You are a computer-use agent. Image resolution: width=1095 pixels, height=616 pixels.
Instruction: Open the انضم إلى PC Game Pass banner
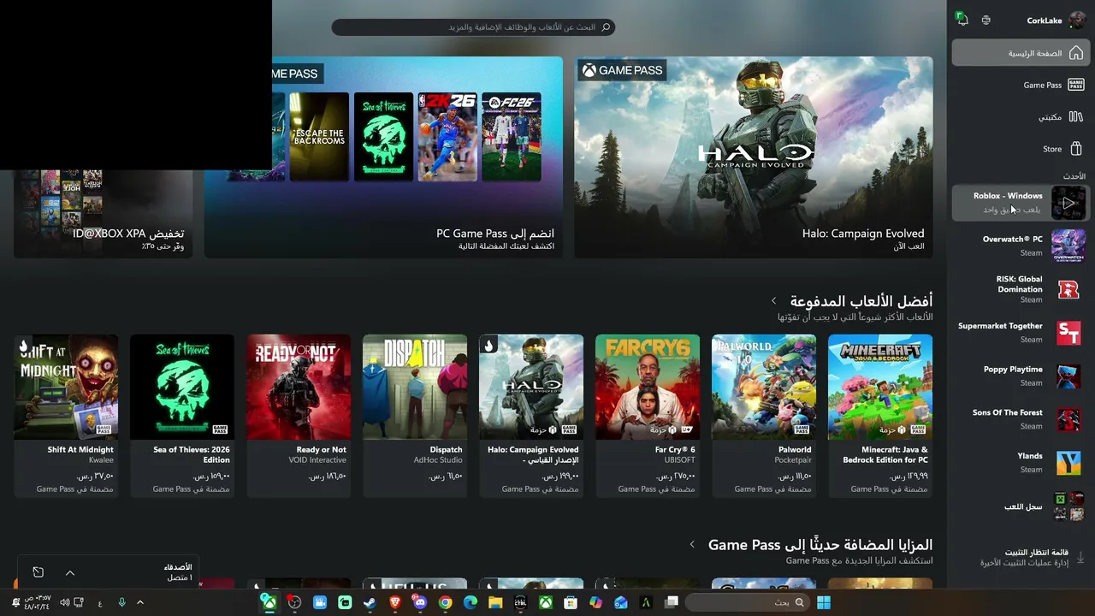pos(383,157)
